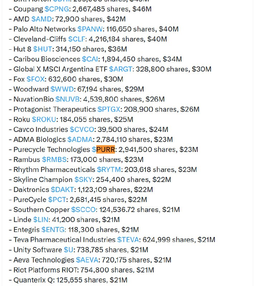Open the $ROKU cashtag
The width and height of the screenshot is (256, 286).
44,120
